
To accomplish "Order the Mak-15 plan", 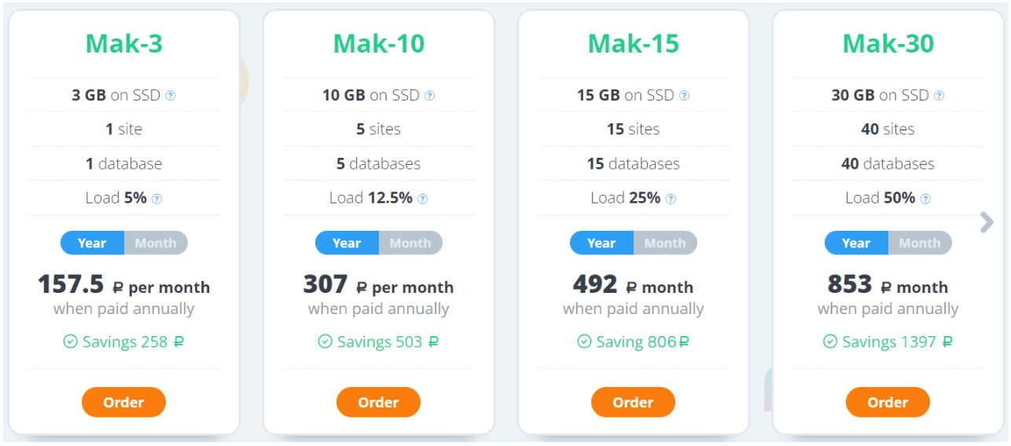I will pyautogui.click(x=633, y=402).
